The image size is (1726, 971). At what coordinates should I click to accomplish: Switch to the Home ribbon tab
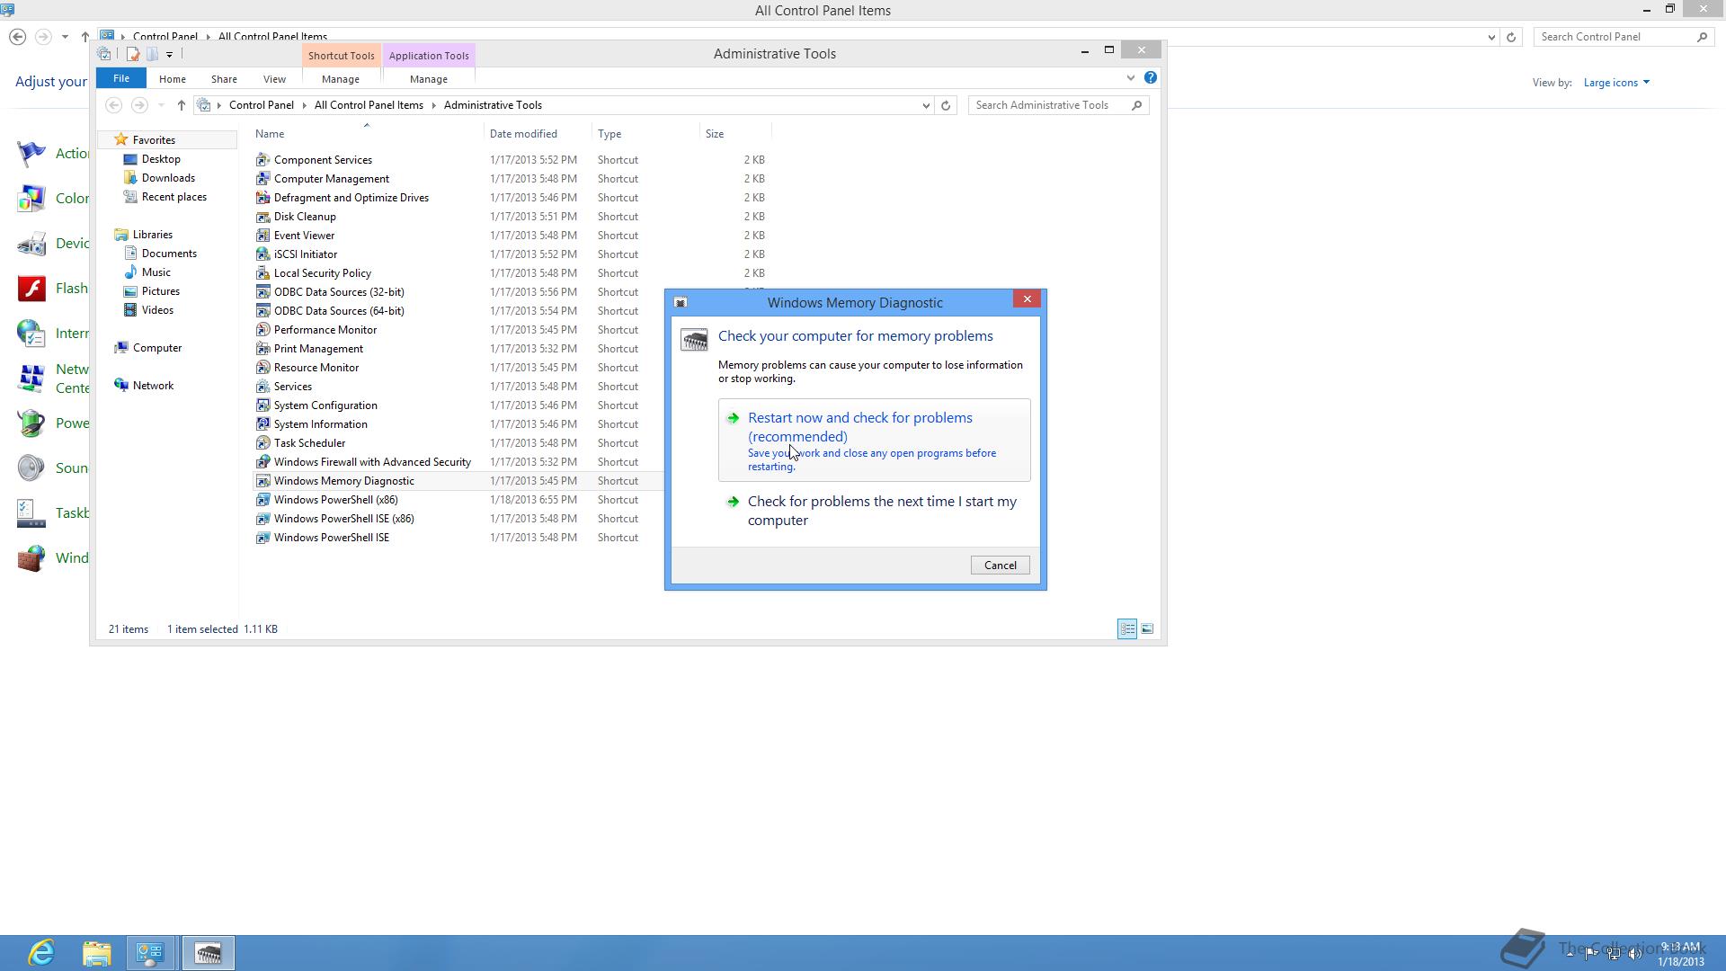pyautogui.click(x=172, y=79)
